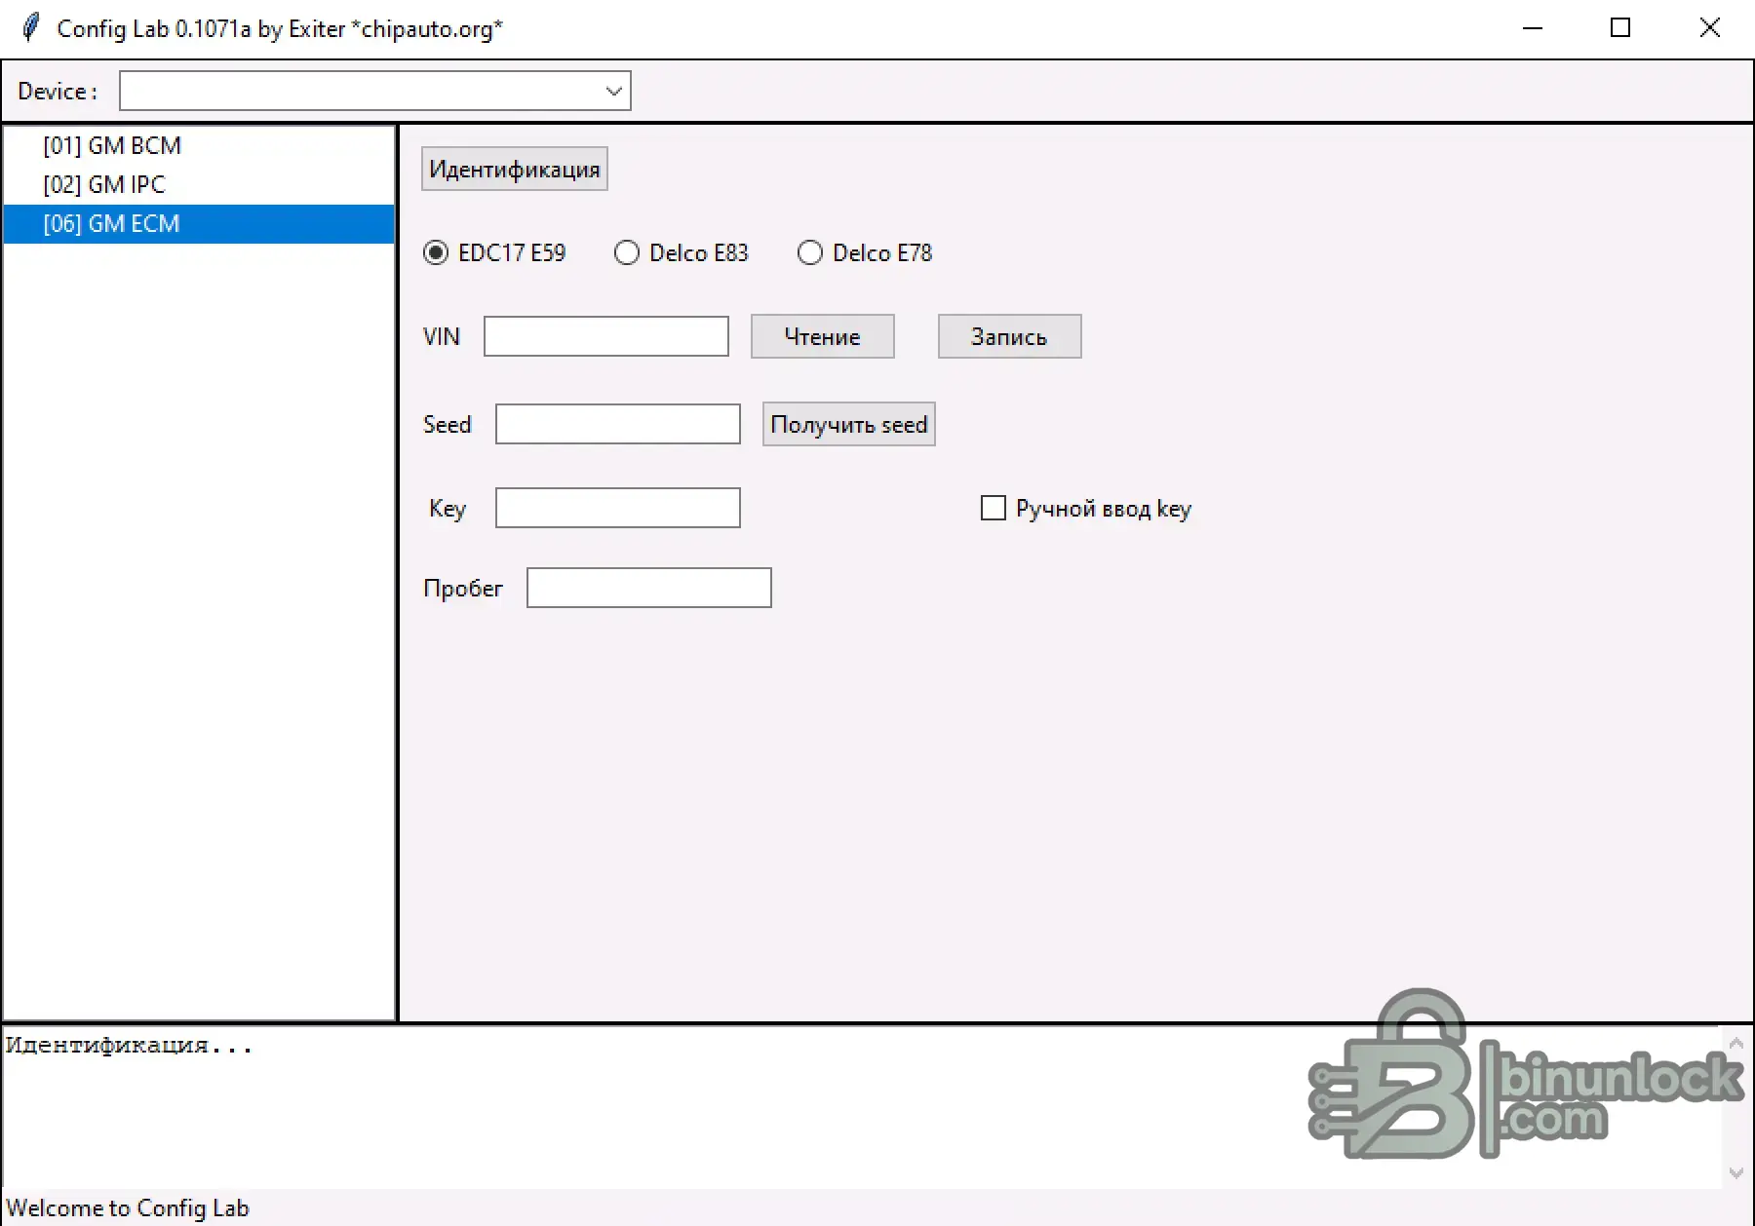Open the Device dropdown list
Image resolution: width=1755 pixels, height=1226 pixels.
tap(613, 91)
